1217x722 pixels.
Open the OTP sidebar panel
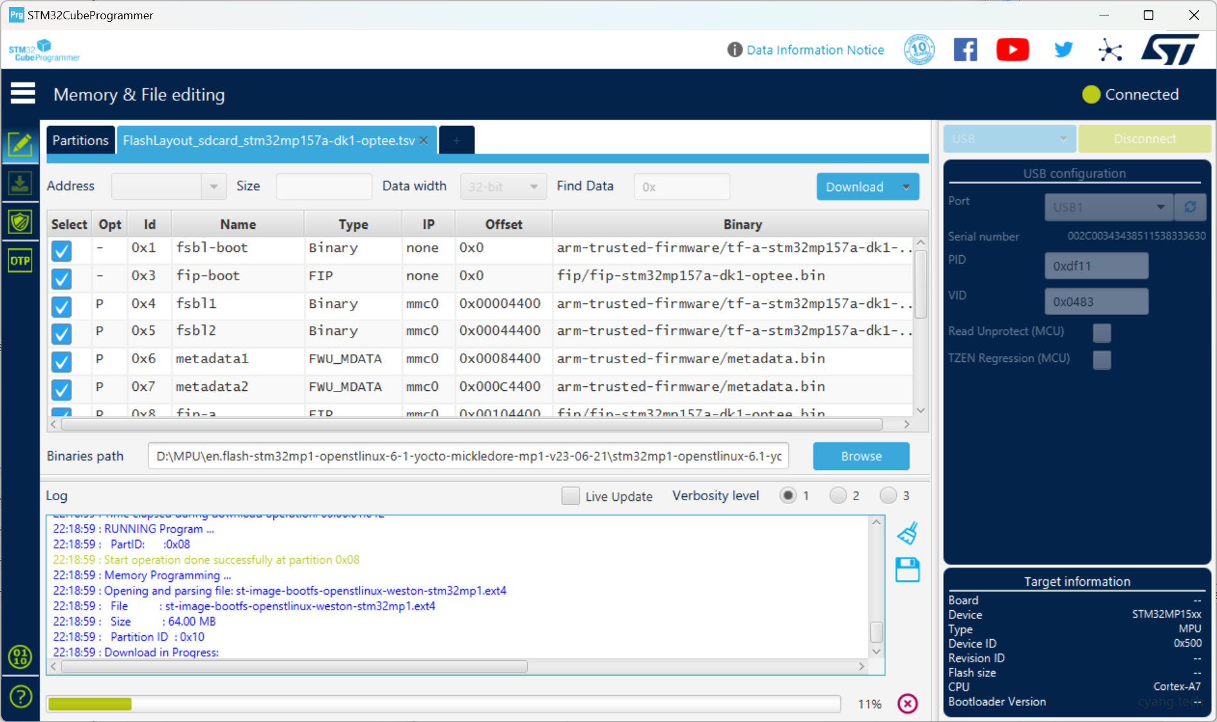point(21,261)
